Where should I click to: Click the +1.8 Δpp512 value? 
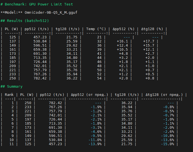(x=124, y=62)
